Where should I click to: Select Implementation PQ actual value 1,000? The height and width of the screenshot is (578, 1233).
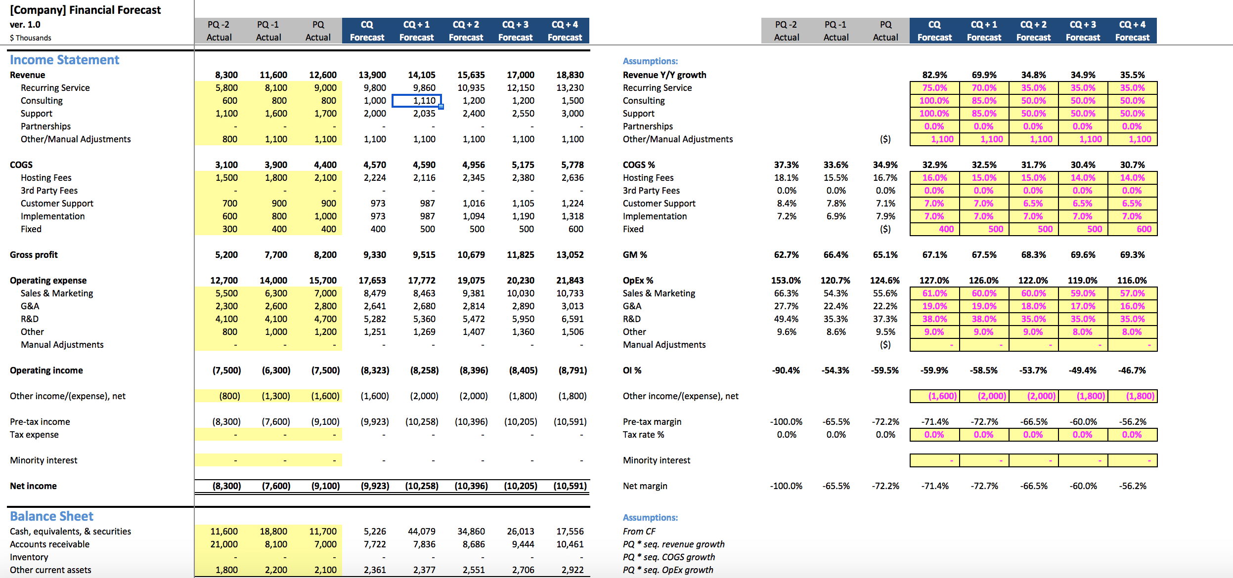point(325,216)
